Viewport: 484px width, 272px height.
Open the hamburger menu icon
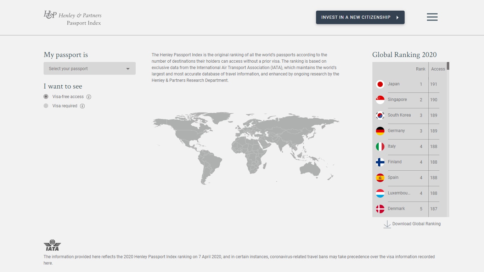432,17
